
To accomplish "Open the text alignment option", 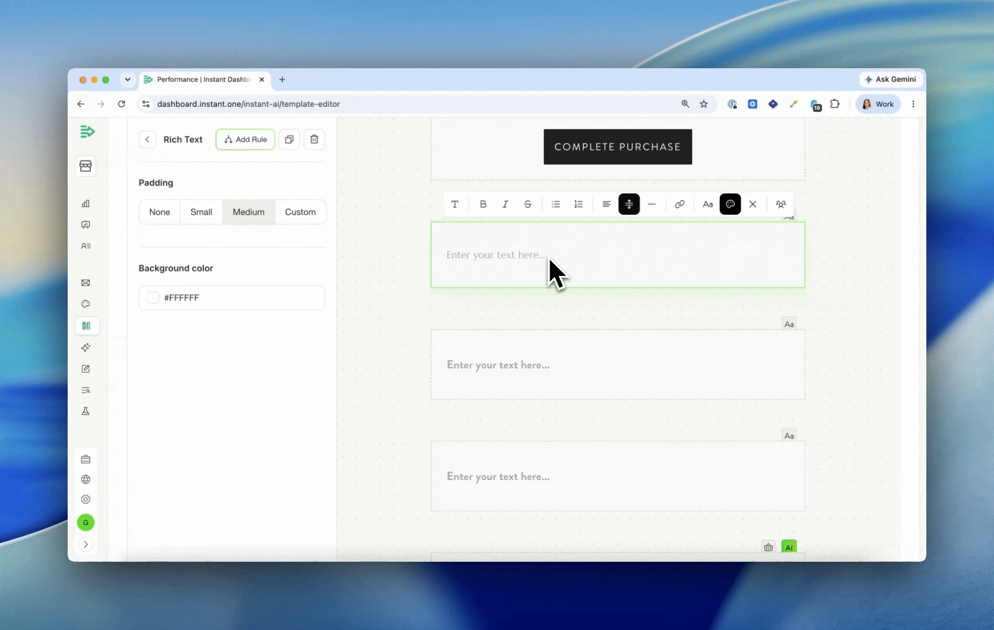I will click(607, 204).
